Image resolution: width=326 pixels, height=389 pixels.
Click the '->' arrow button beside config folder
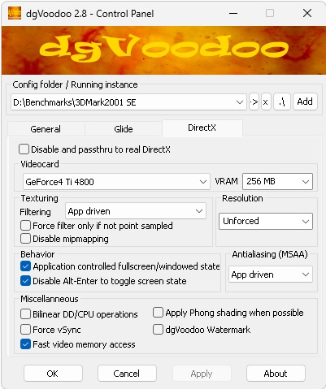(254, 102)
